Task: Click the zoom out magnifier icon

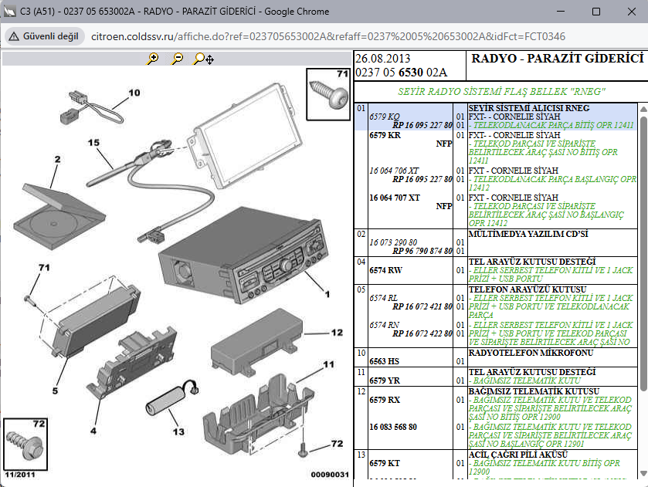Action: point(178,59)
